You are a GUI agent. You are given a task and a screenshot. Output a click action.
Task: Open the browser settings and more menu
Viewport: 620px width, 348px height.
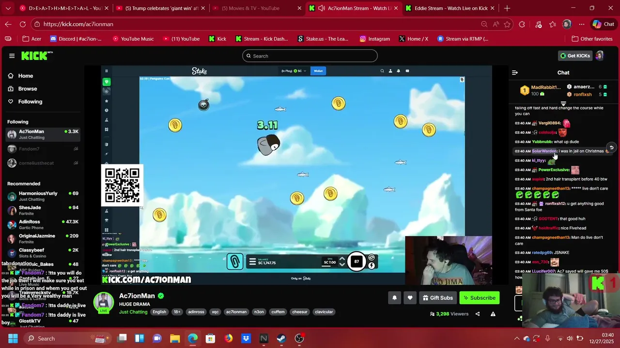click(x=582, y=24)
